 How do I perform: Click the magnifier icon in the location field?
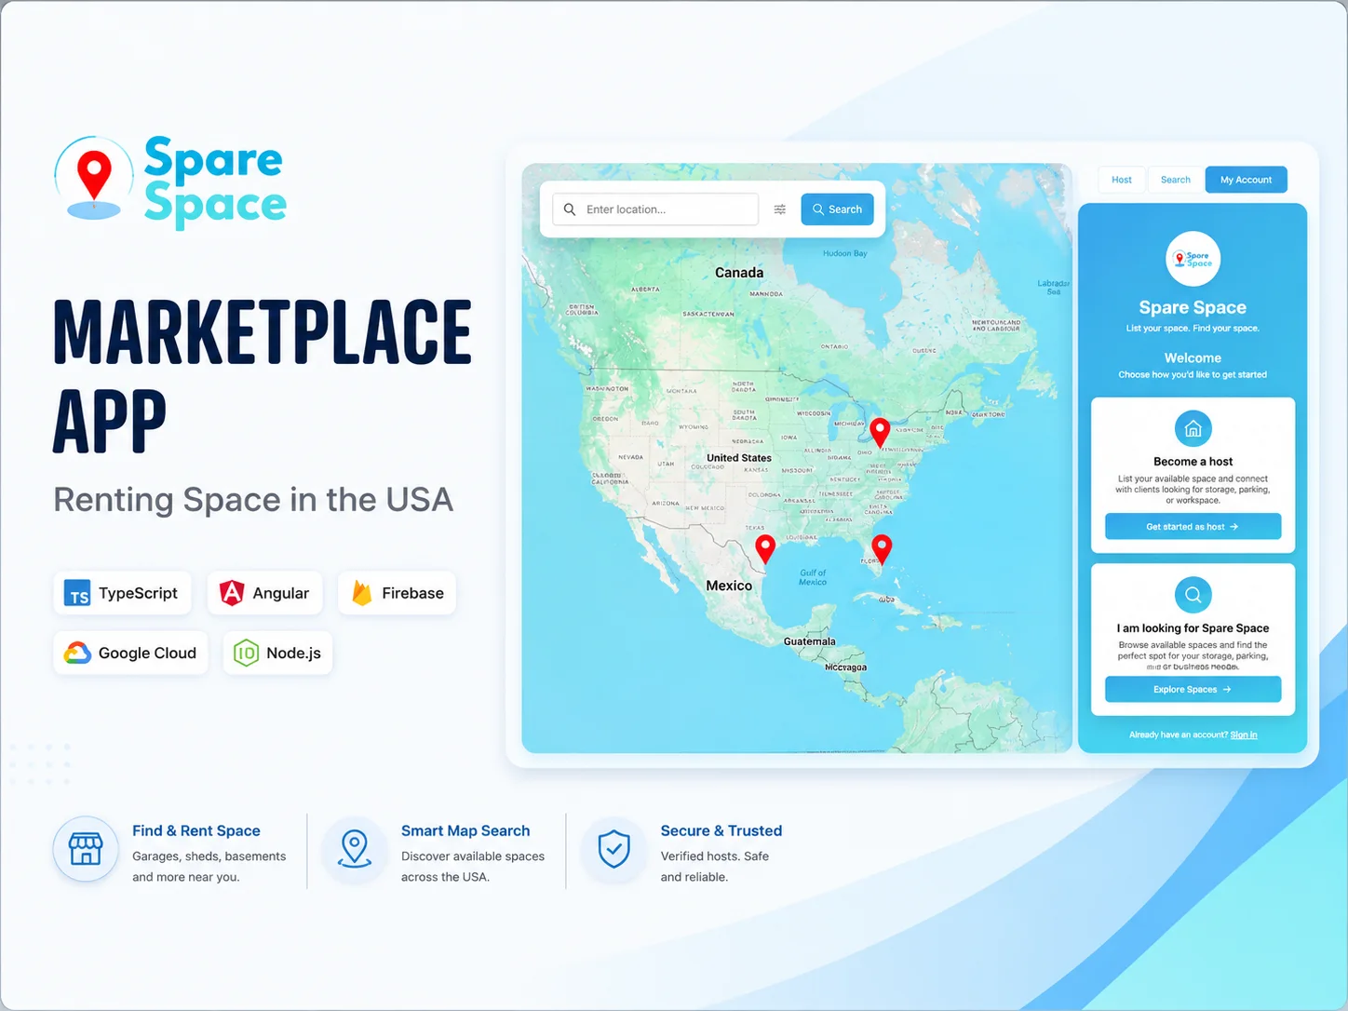click(x=570, y=209)
